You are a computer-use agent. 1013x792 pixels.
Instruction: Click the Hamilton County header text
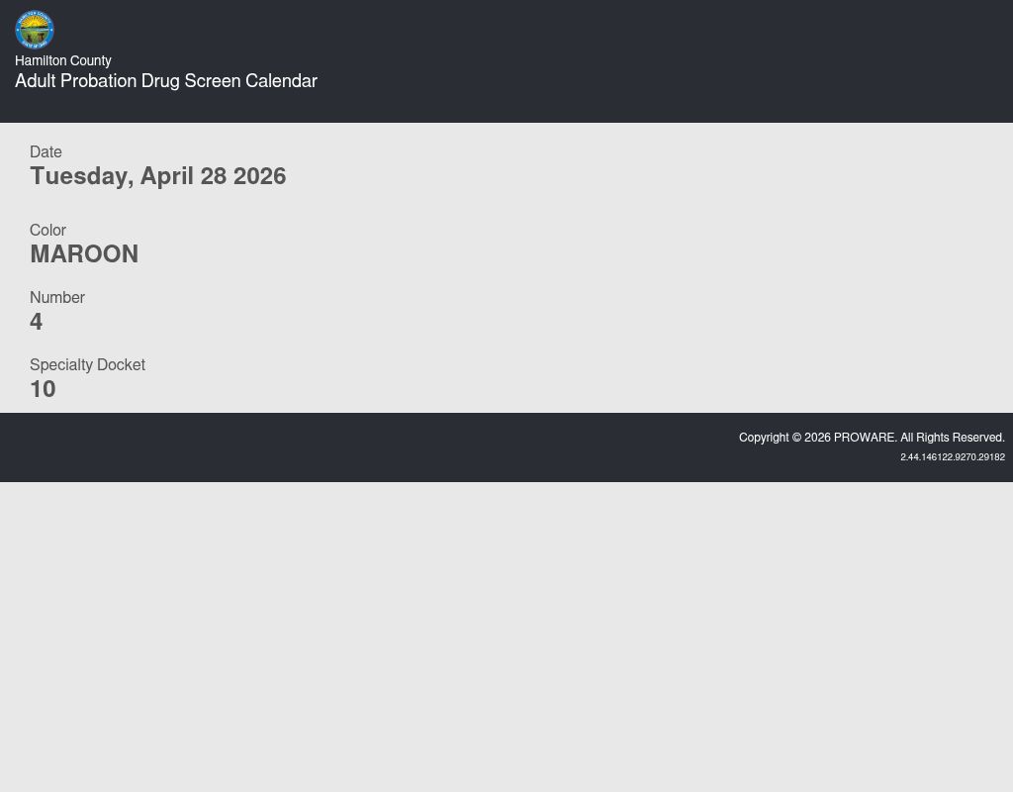pyautogui.click(x=63, y=60)
